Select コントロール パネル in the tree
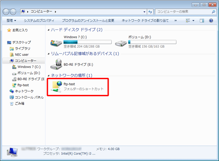219x161 pixels. coord(29,97)
